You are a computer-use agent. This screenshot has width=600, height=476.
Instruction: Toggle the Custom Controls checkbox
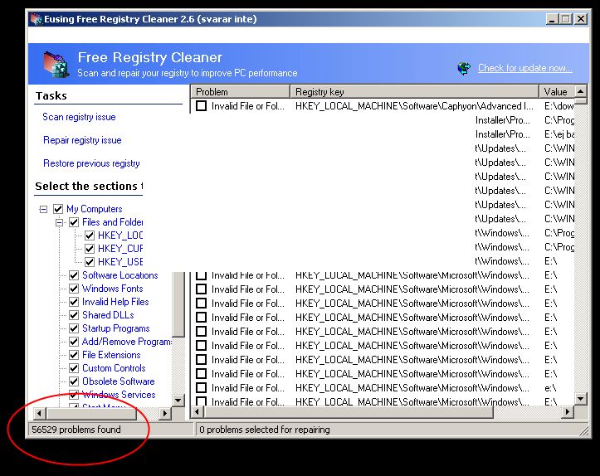click(x=74, y=368)
